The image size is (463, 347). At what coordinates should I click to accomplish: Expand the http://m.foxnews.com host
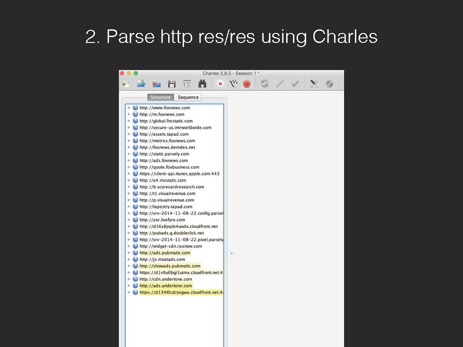[129, 114]
